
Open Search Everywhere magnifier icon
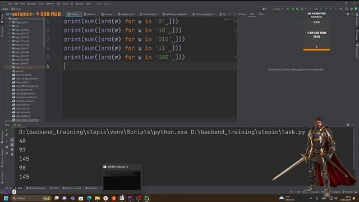click(347, 9)
